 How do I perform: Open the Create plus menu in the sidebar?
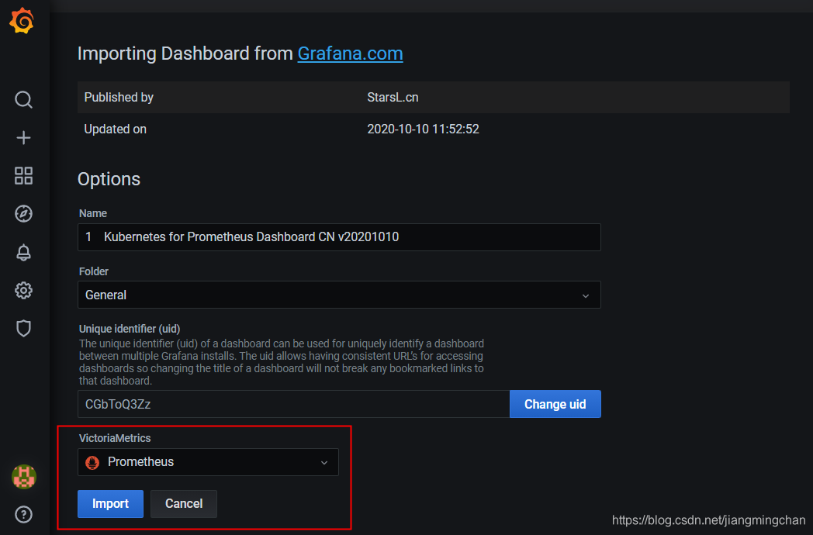23,137
